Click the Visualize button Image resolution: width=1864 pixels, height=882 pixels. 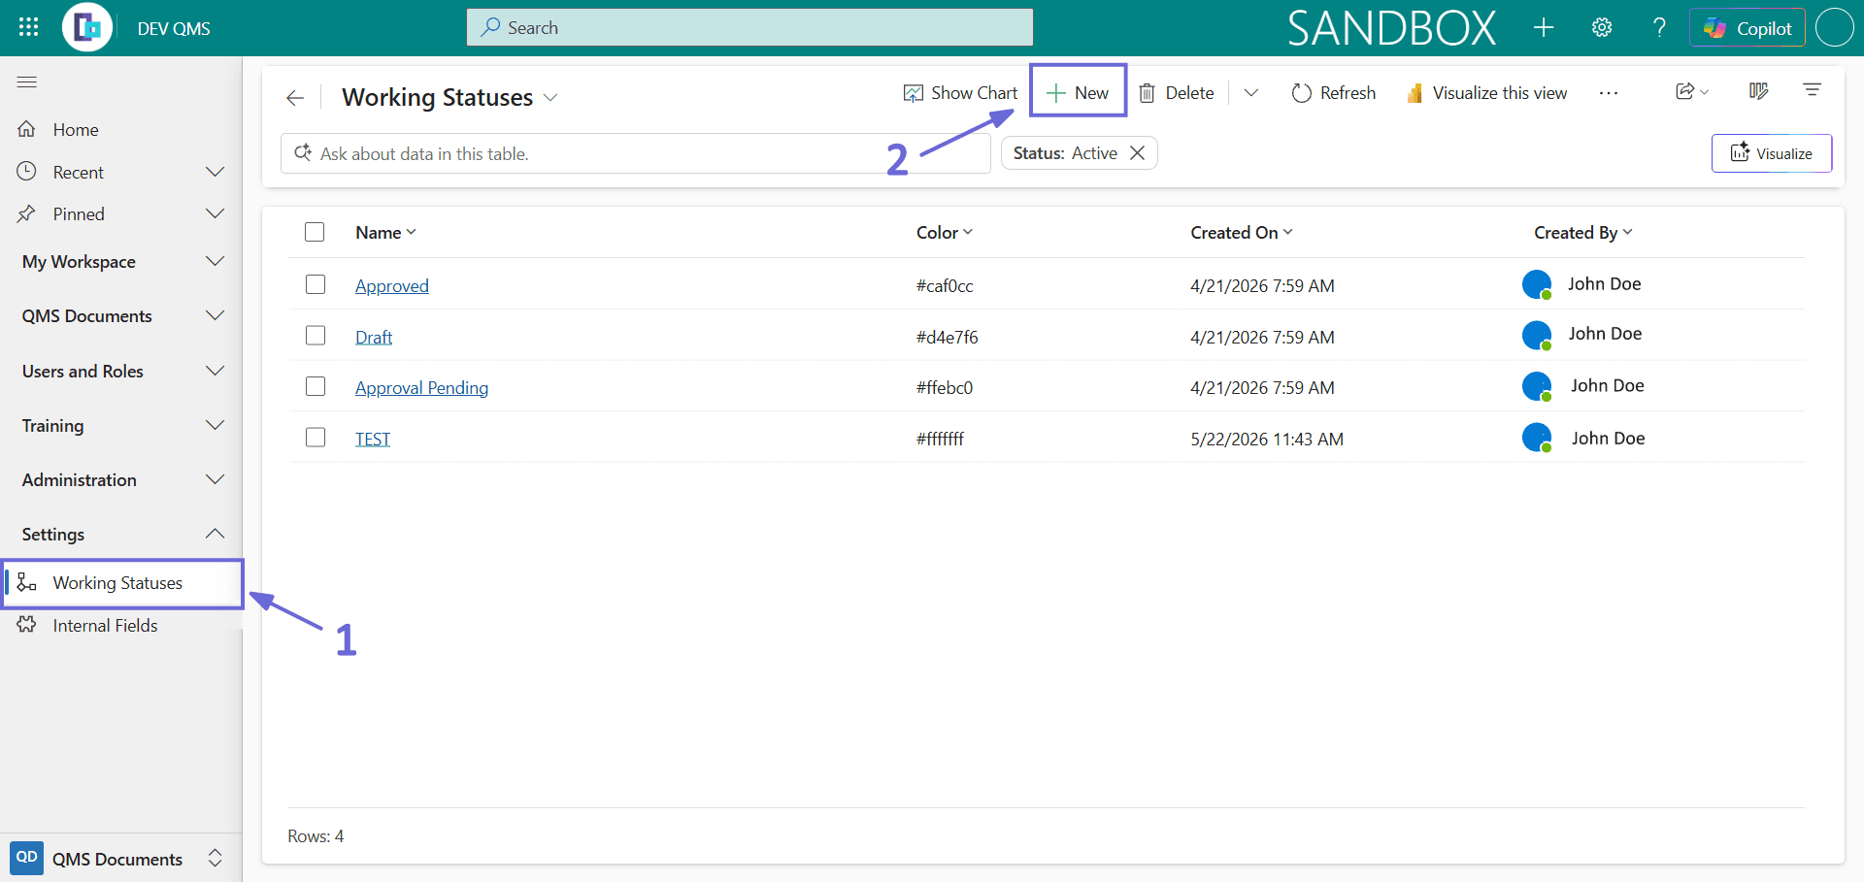point(1771,153)
